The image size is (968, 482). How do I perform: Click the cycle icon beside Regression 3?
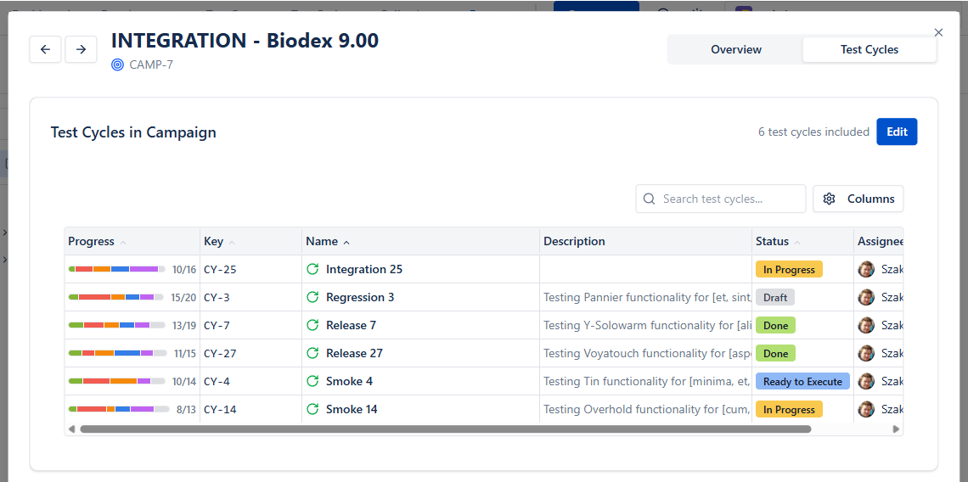coord(312,297)
